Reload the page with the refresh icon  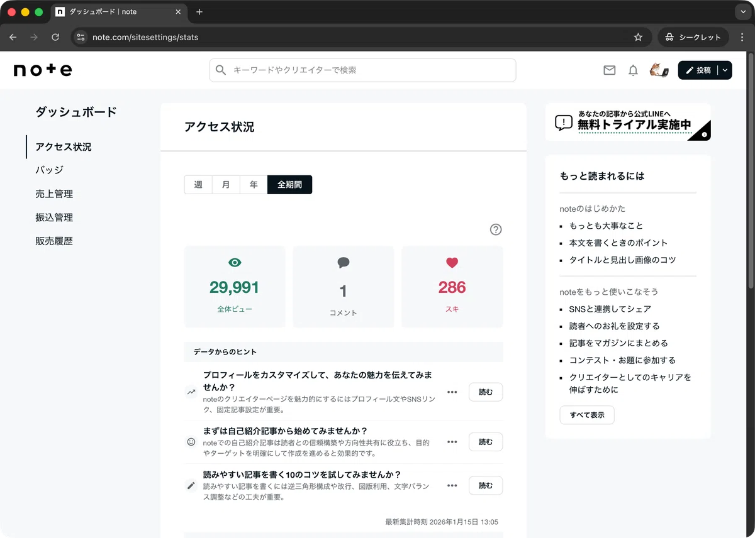(55, 37)
